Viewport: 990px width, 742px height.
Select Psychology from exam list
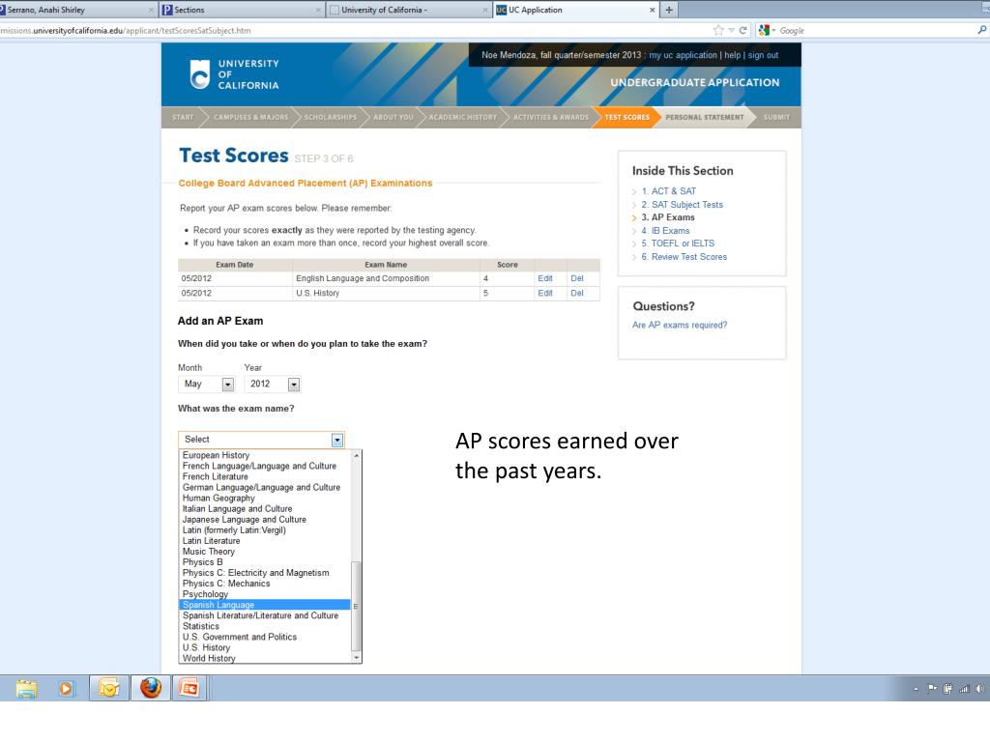265,594
